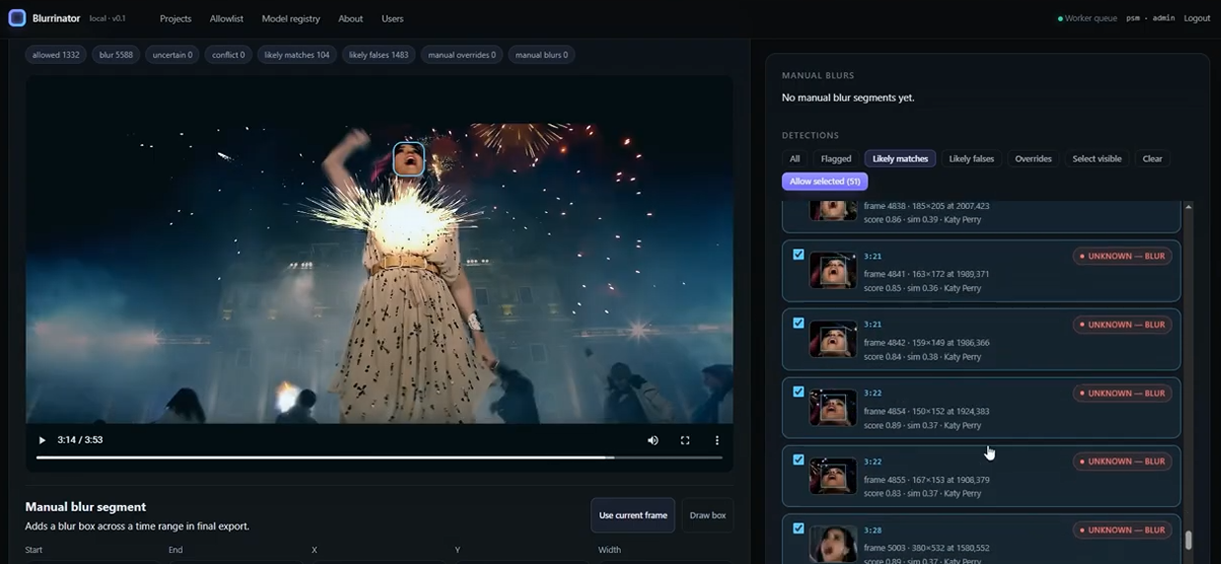This screenshot has width=1221, height=564.
Task: Open the video player more options menu
Action: coord(718,440)
